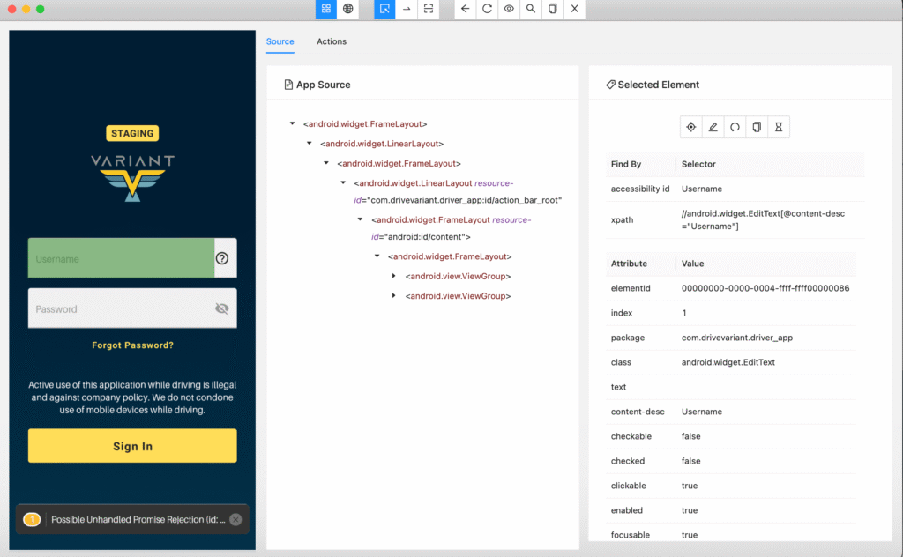
Task: Select the Source tab
Action: [280, 41]
